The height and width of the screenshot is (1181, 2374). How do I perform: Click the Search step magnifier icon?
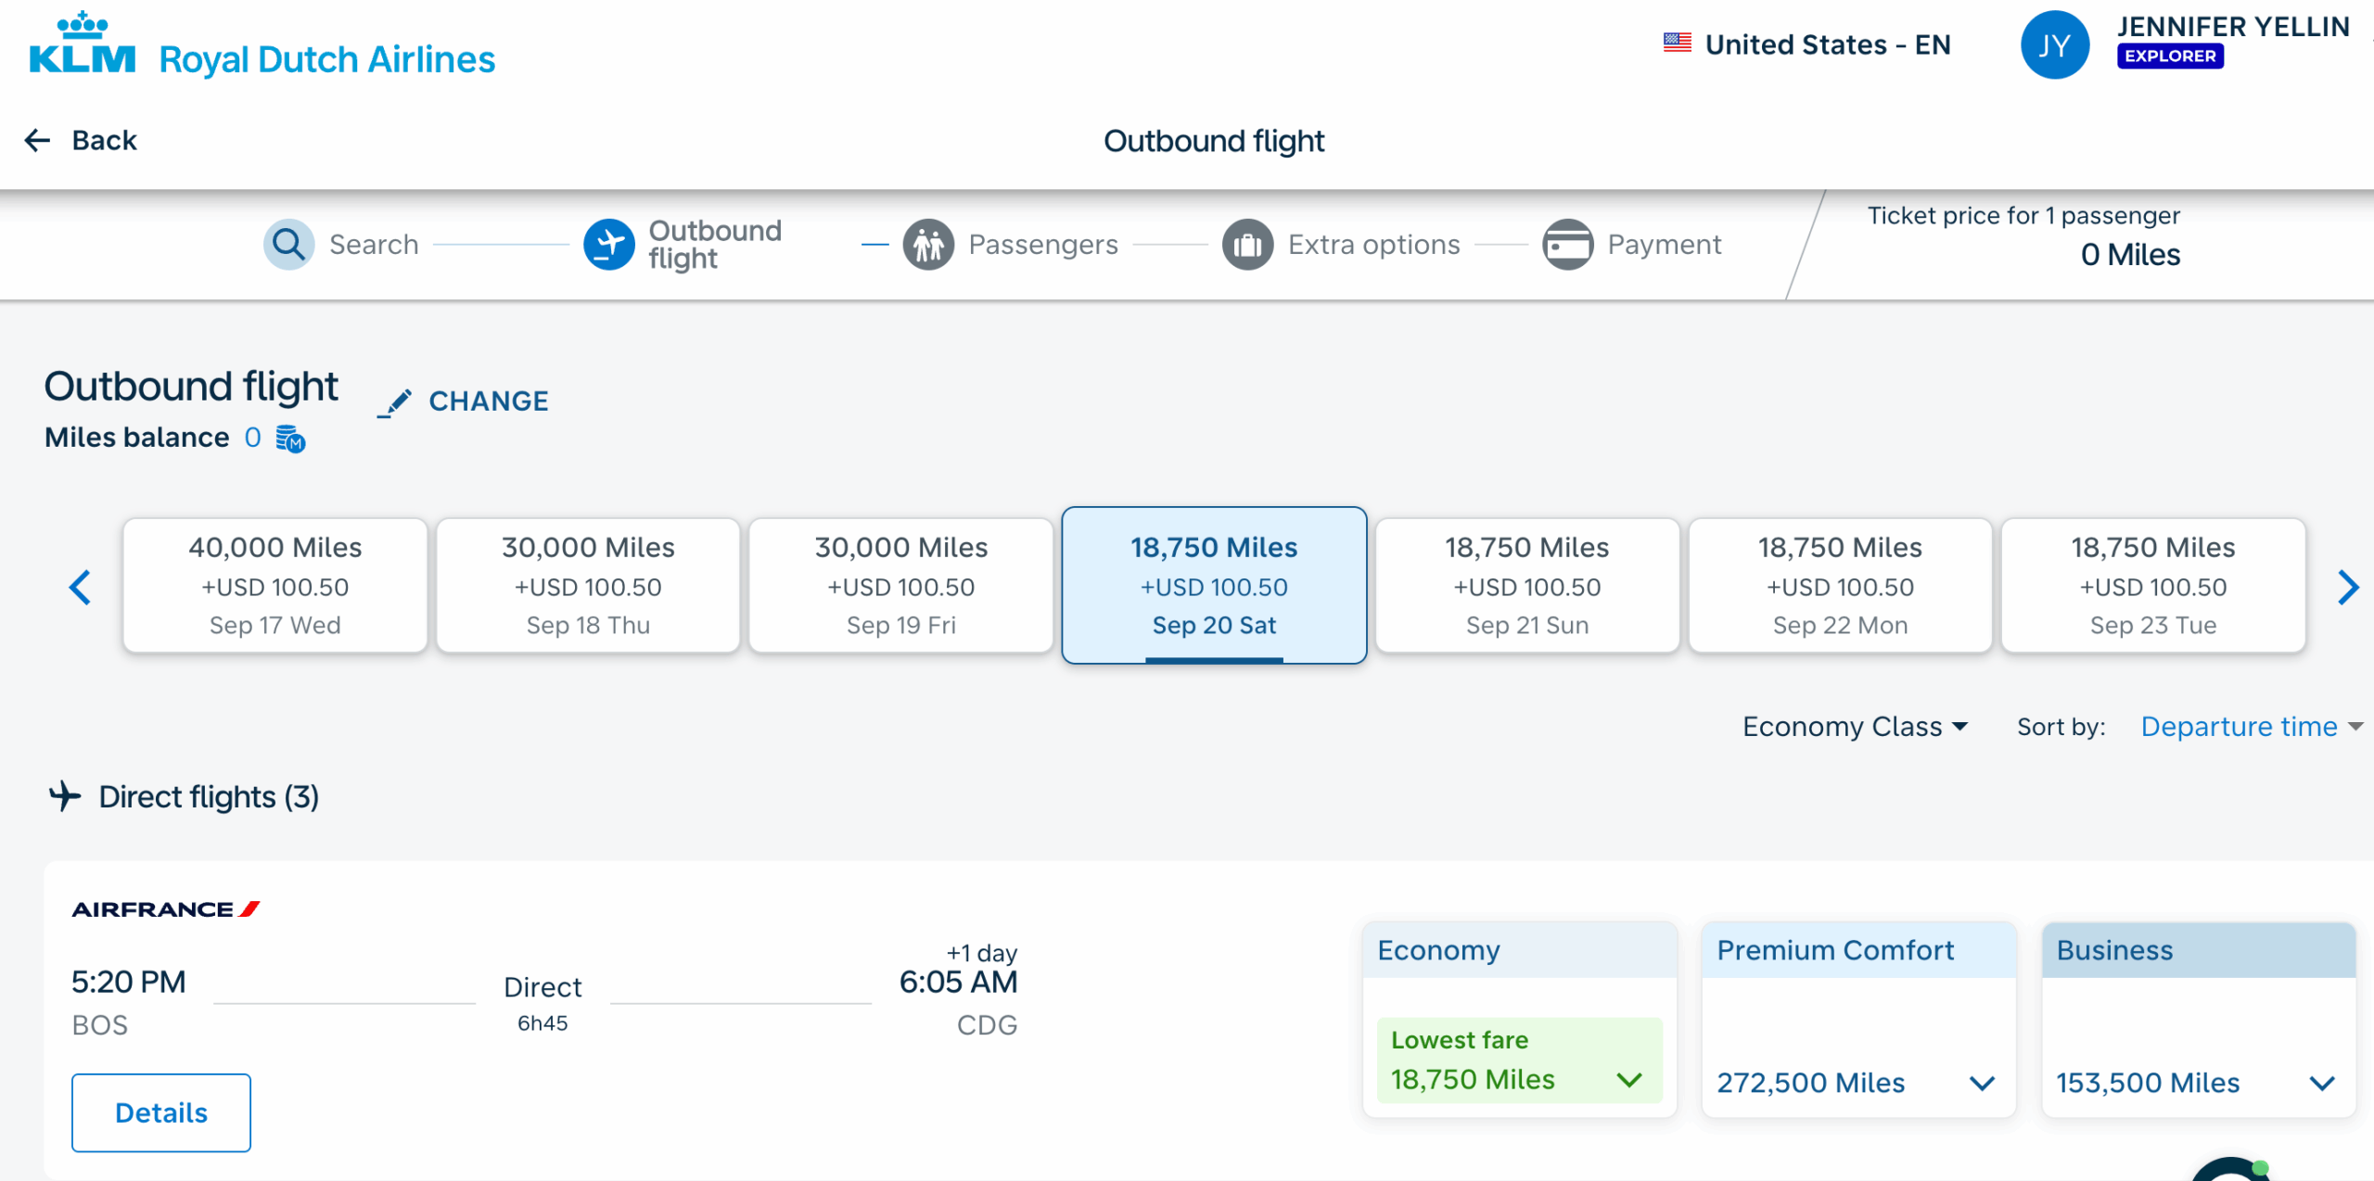point(288,244)
